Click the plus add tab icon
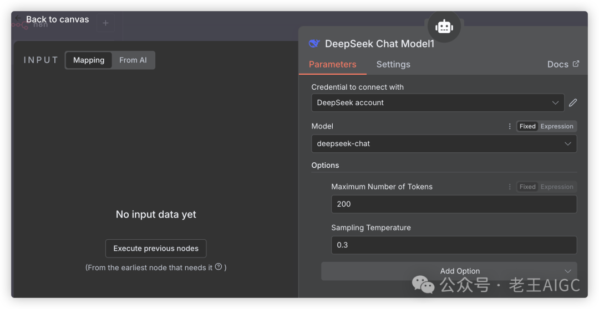 click(x=105, y=23)
